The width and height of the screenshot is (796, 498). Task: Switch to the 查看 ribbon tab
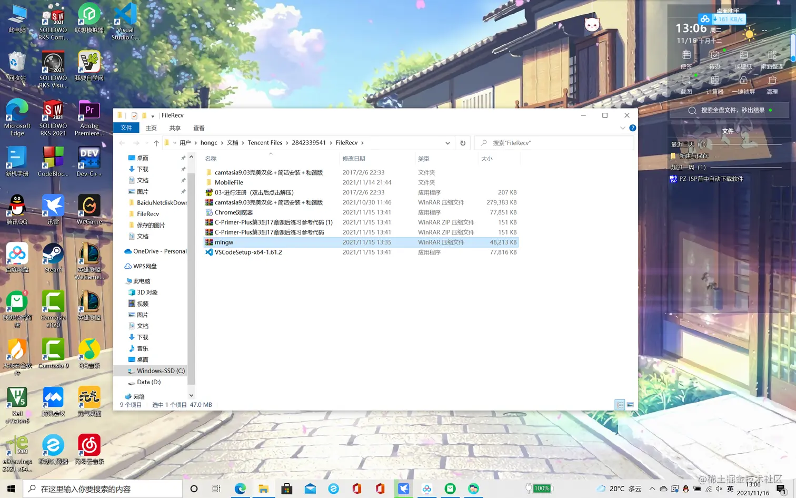(x=199, y=128)
